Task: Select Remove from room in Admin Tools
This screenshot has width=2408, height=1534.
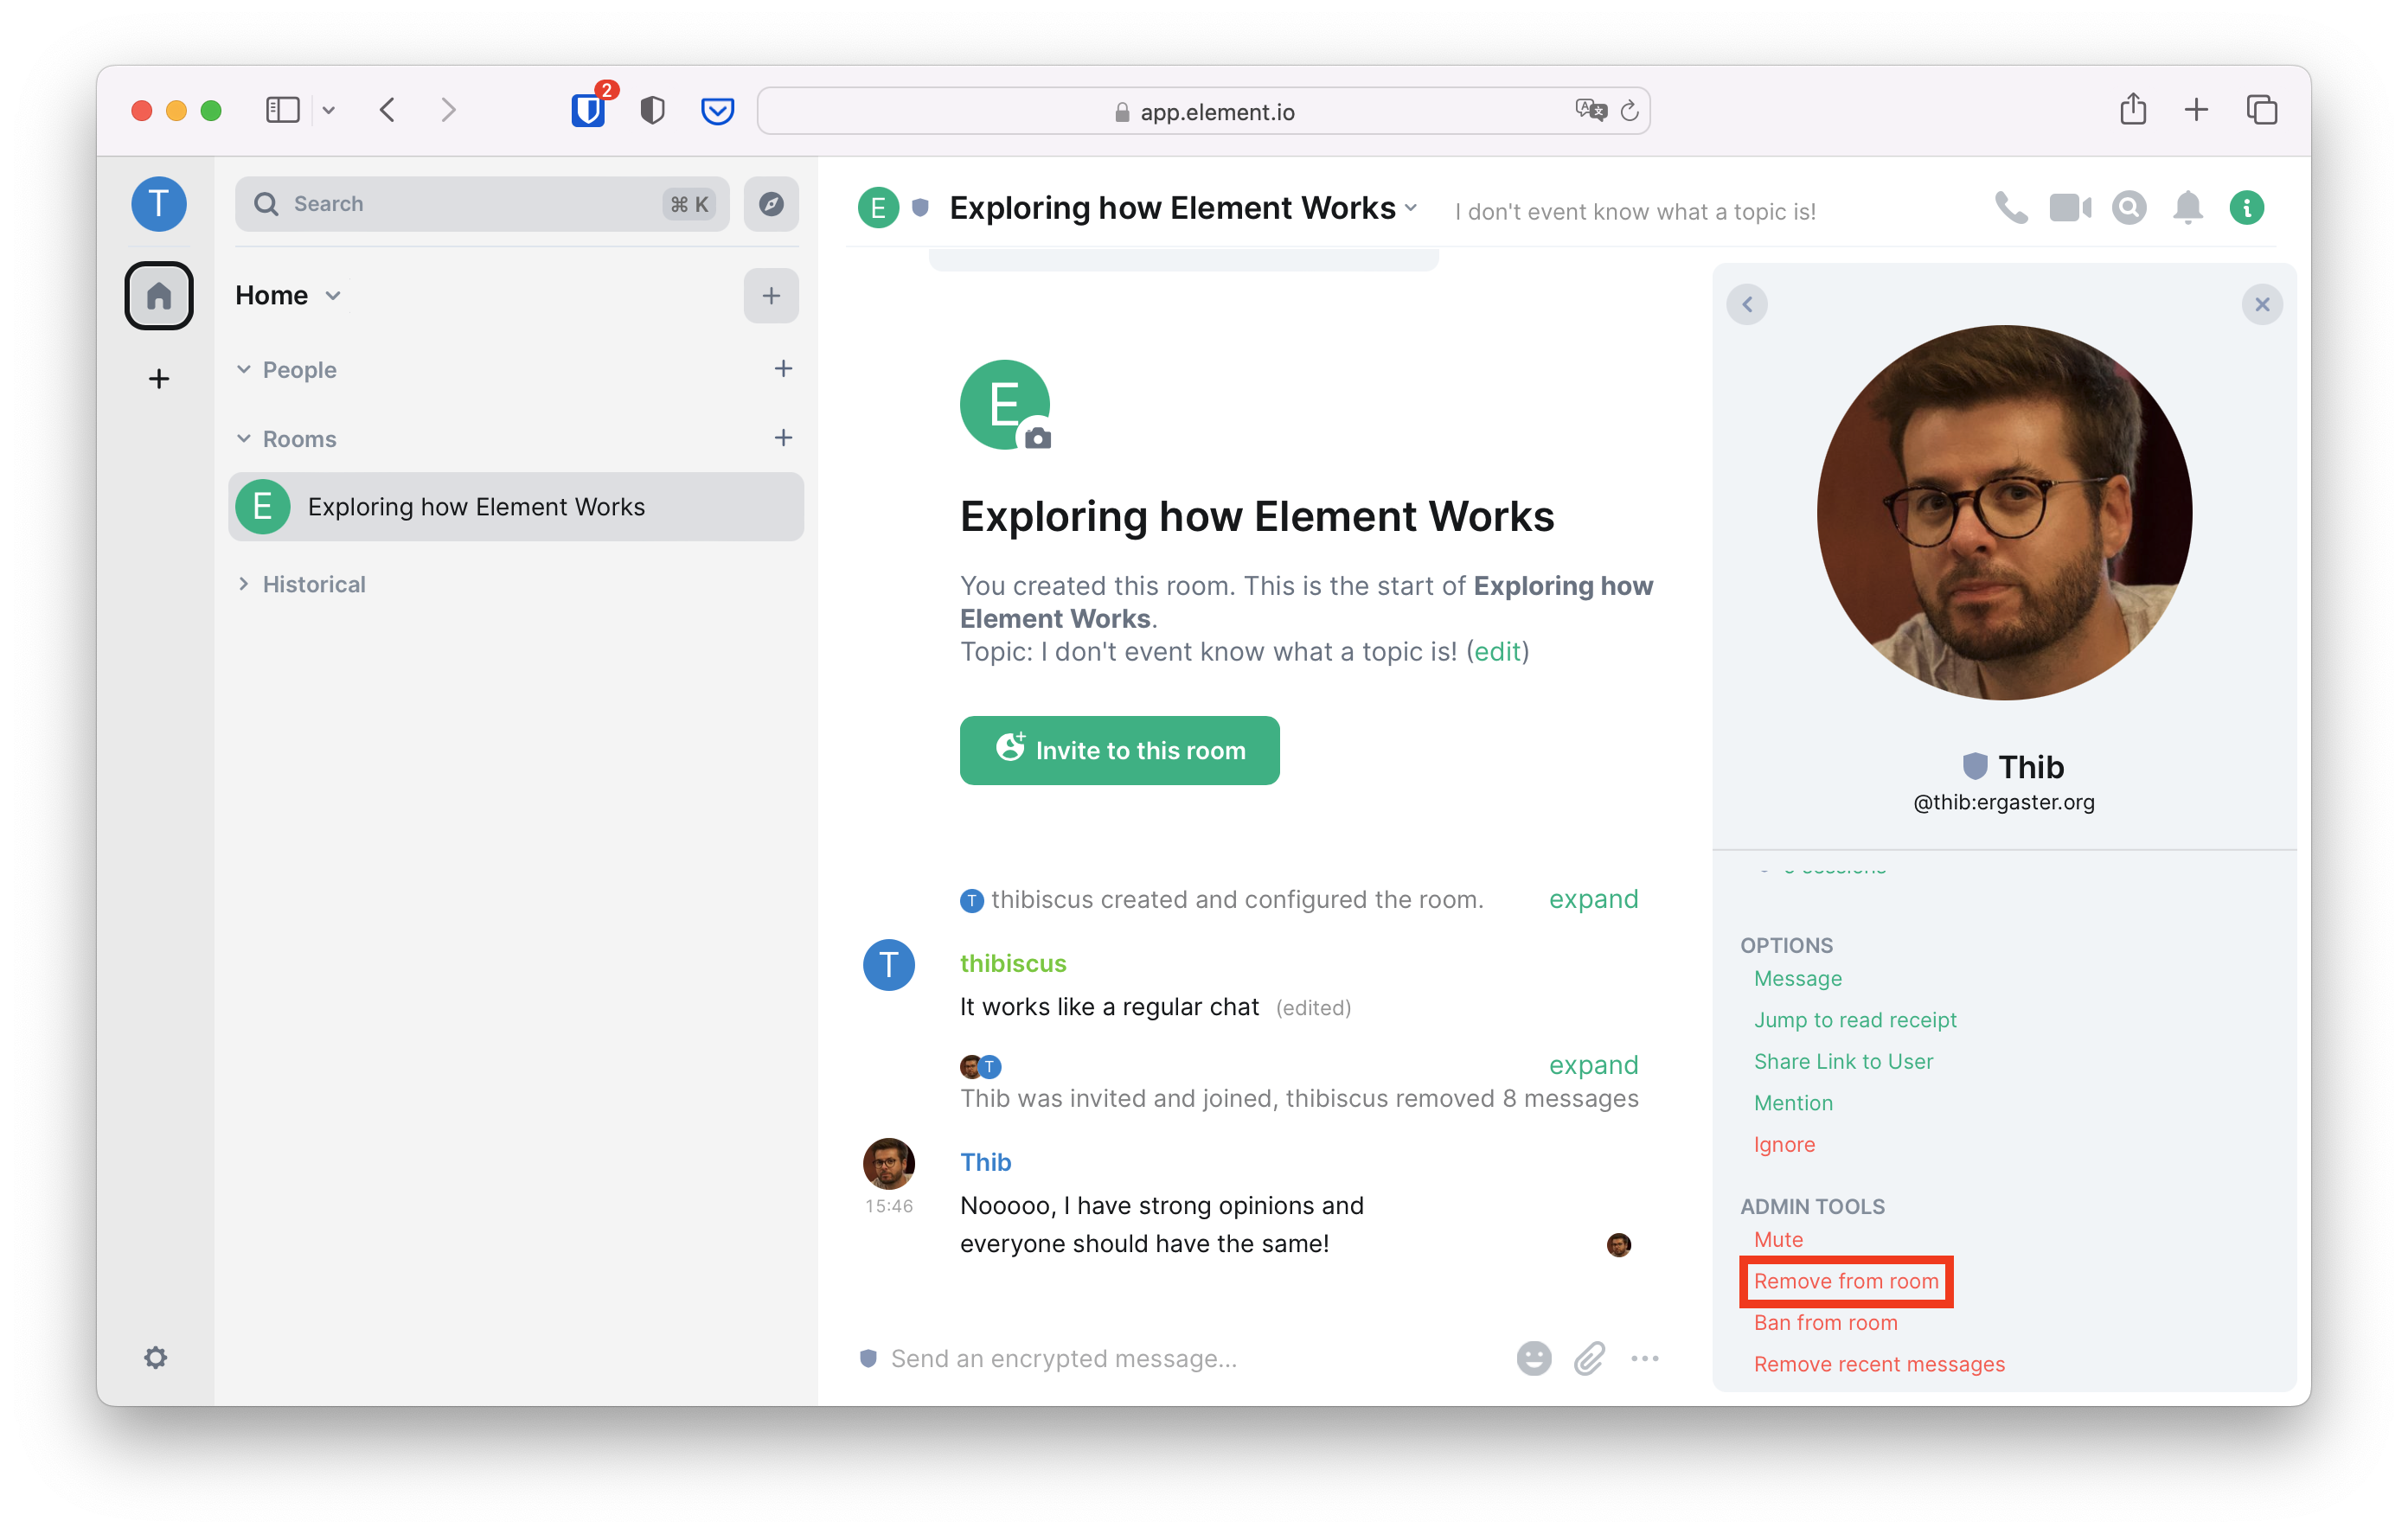Action: [1845, 1281]
